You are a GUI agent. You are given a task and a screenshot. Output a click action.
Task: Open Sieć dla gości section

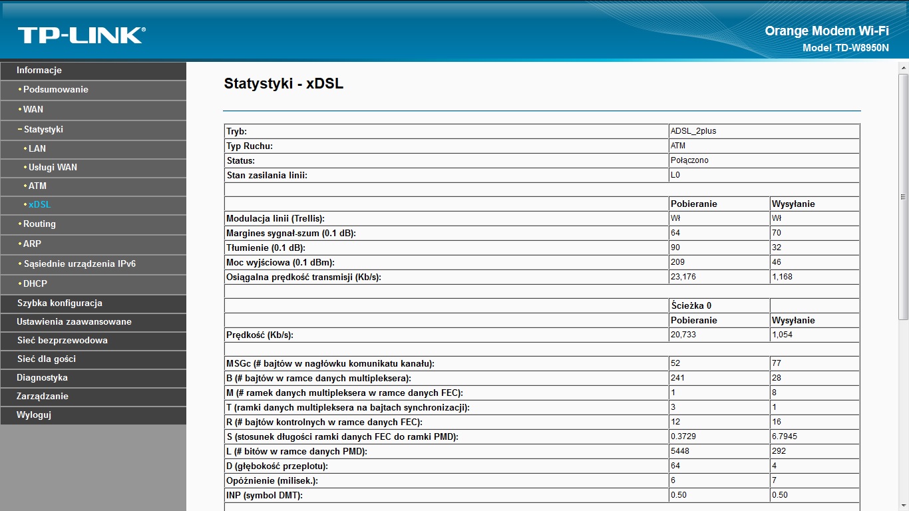click(93, 359)
